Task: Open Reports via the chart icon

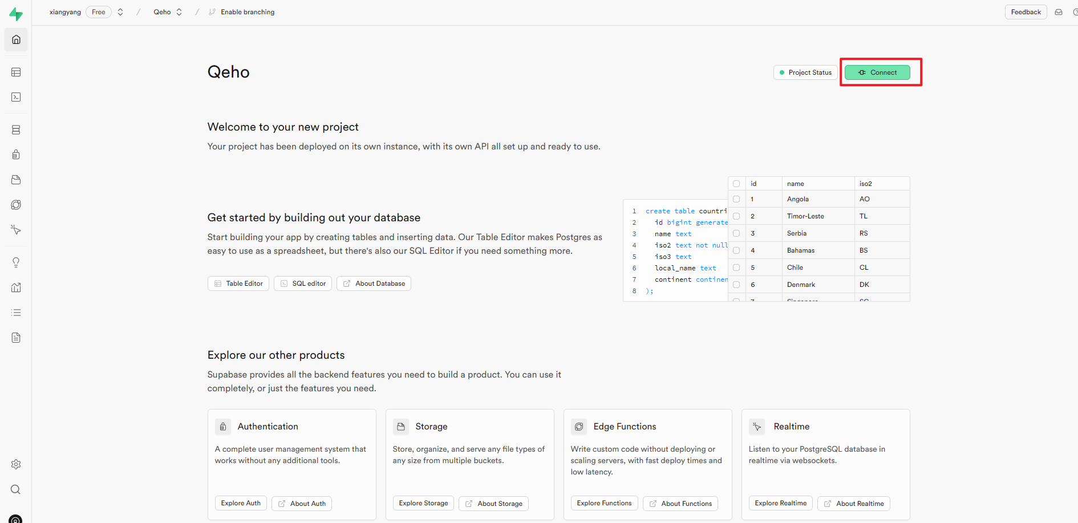Action: tap(16, 287)
